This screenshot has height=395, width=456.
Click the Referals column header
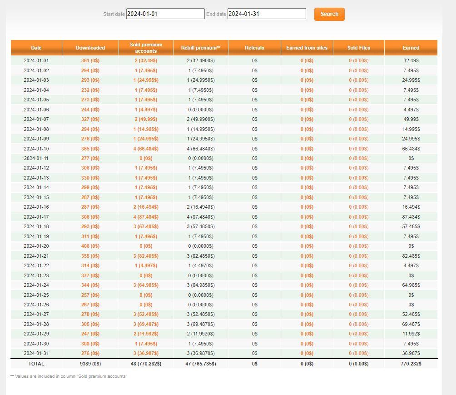click(x=254, y=48)
